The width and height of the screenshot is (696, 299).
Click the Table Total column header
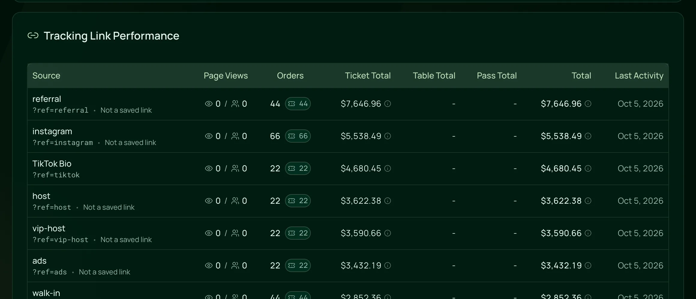[434, 75]
